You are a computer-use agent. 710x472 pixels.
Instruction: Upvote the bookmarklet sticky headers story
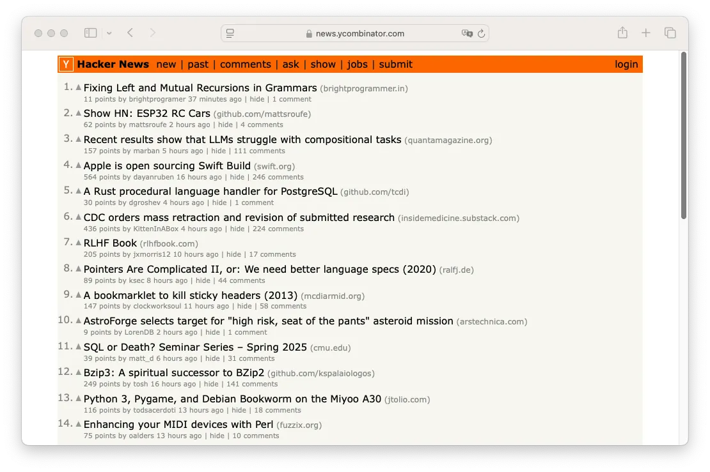[x=78, y=295]
